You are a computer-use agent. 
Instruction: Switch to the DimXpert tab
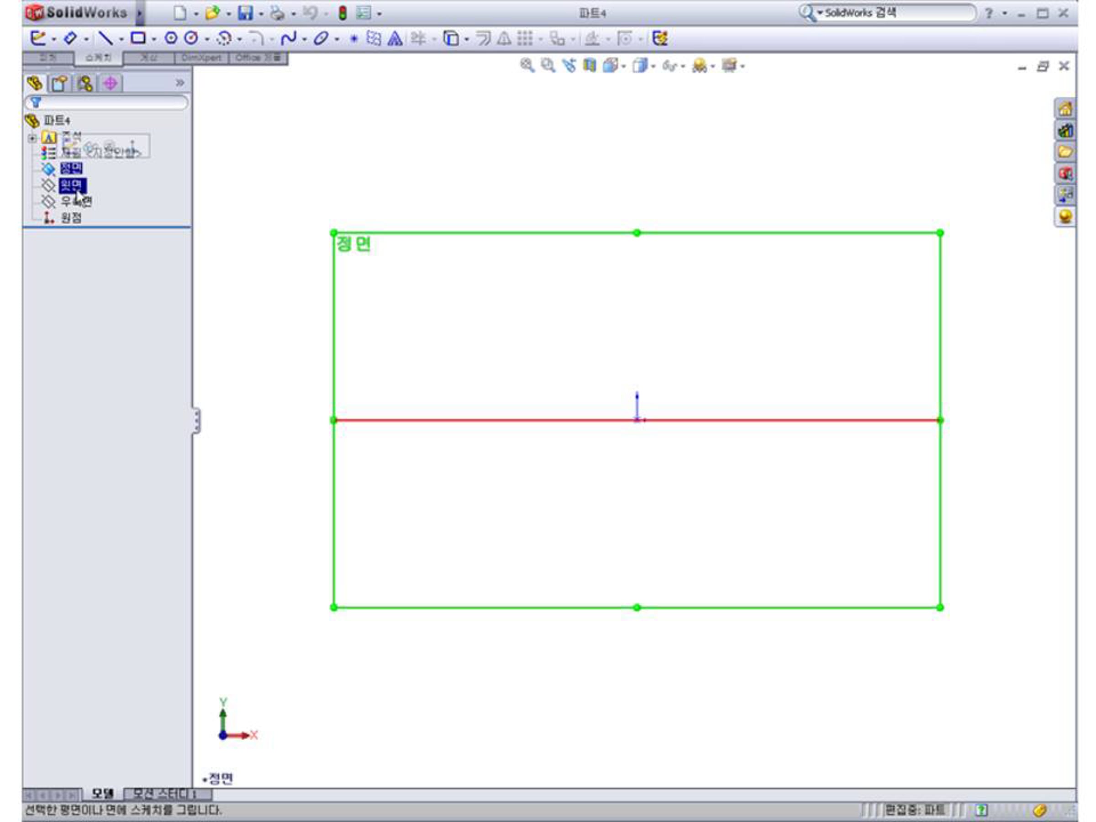click(x=201, y=58)
